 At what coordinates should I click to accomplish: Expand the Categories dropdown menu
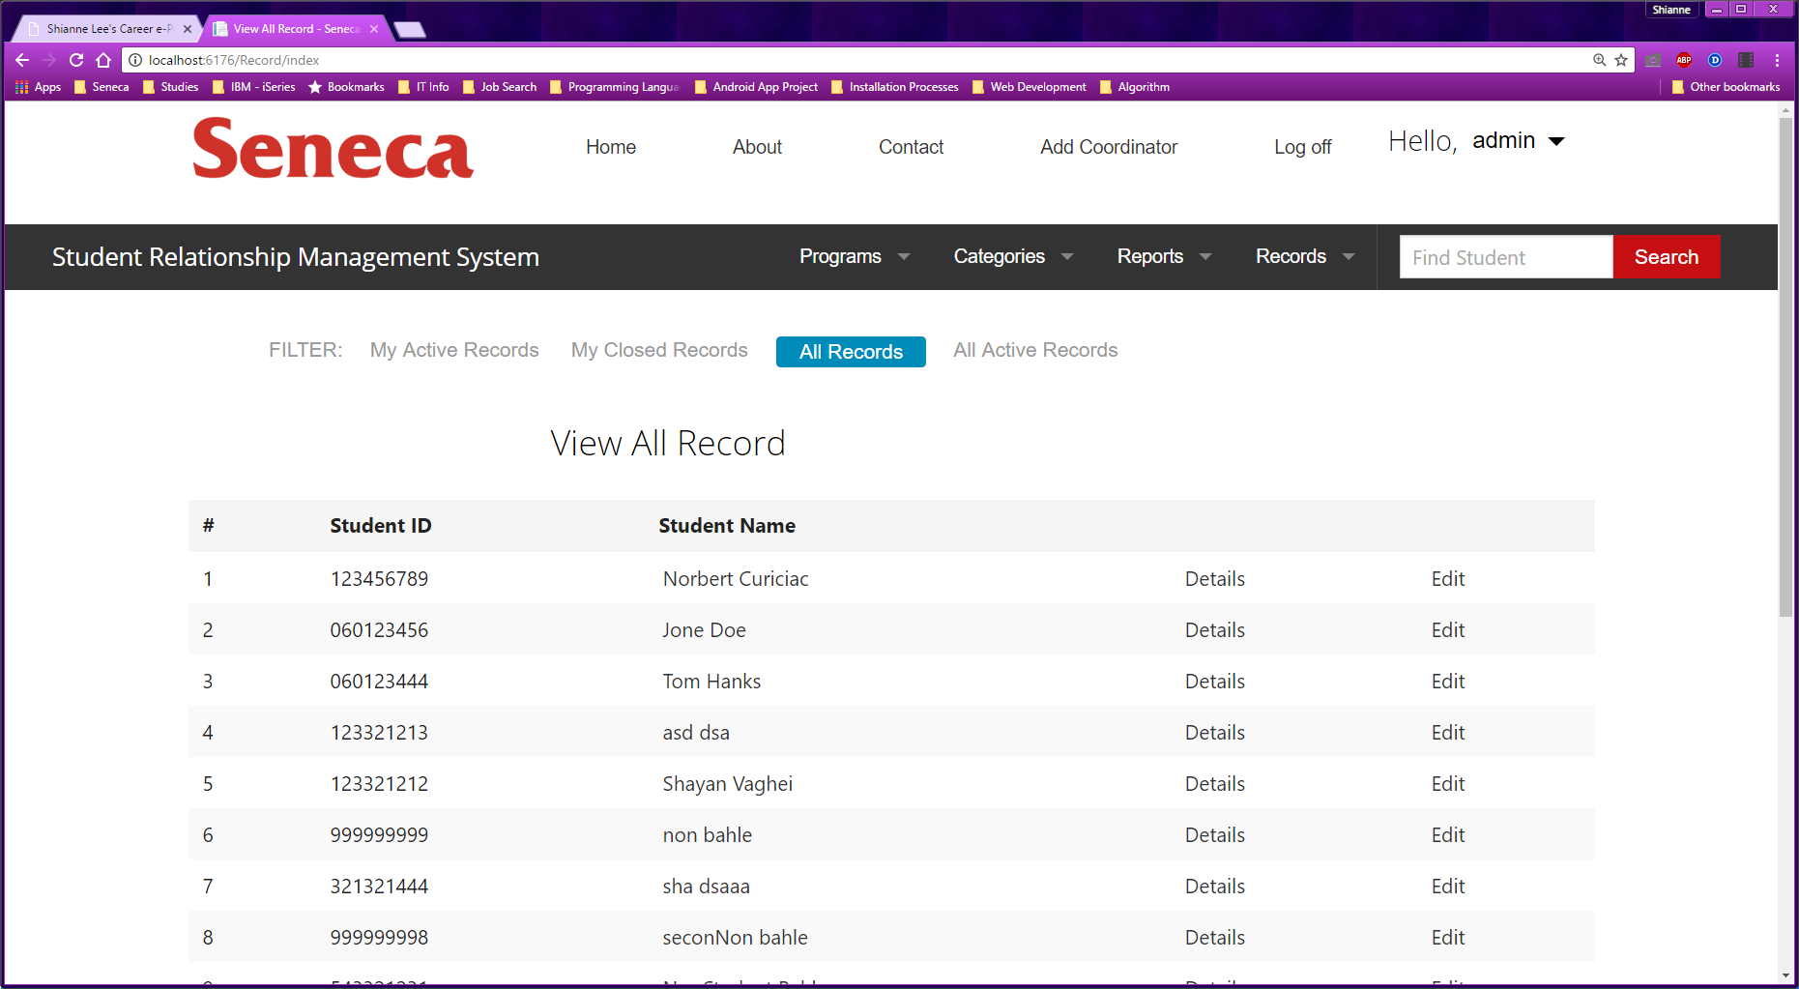coord(1013,256)
